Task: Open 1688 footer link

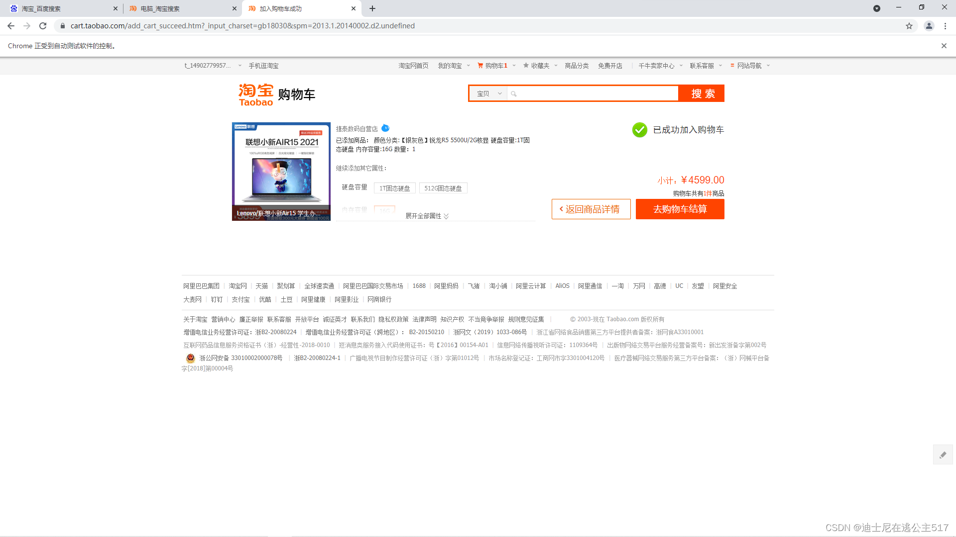Action: coord(419,286)
